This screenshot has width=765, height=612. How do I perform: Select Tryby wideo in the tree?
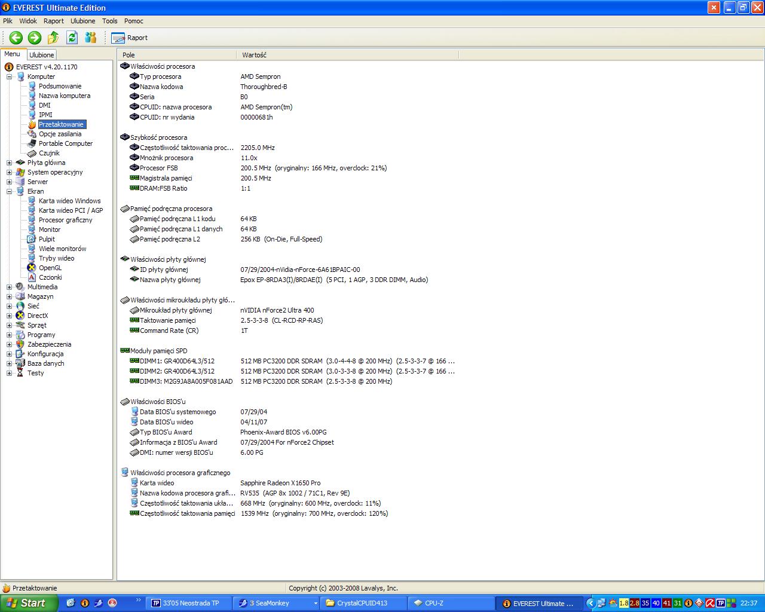click(x=57, y=258)
